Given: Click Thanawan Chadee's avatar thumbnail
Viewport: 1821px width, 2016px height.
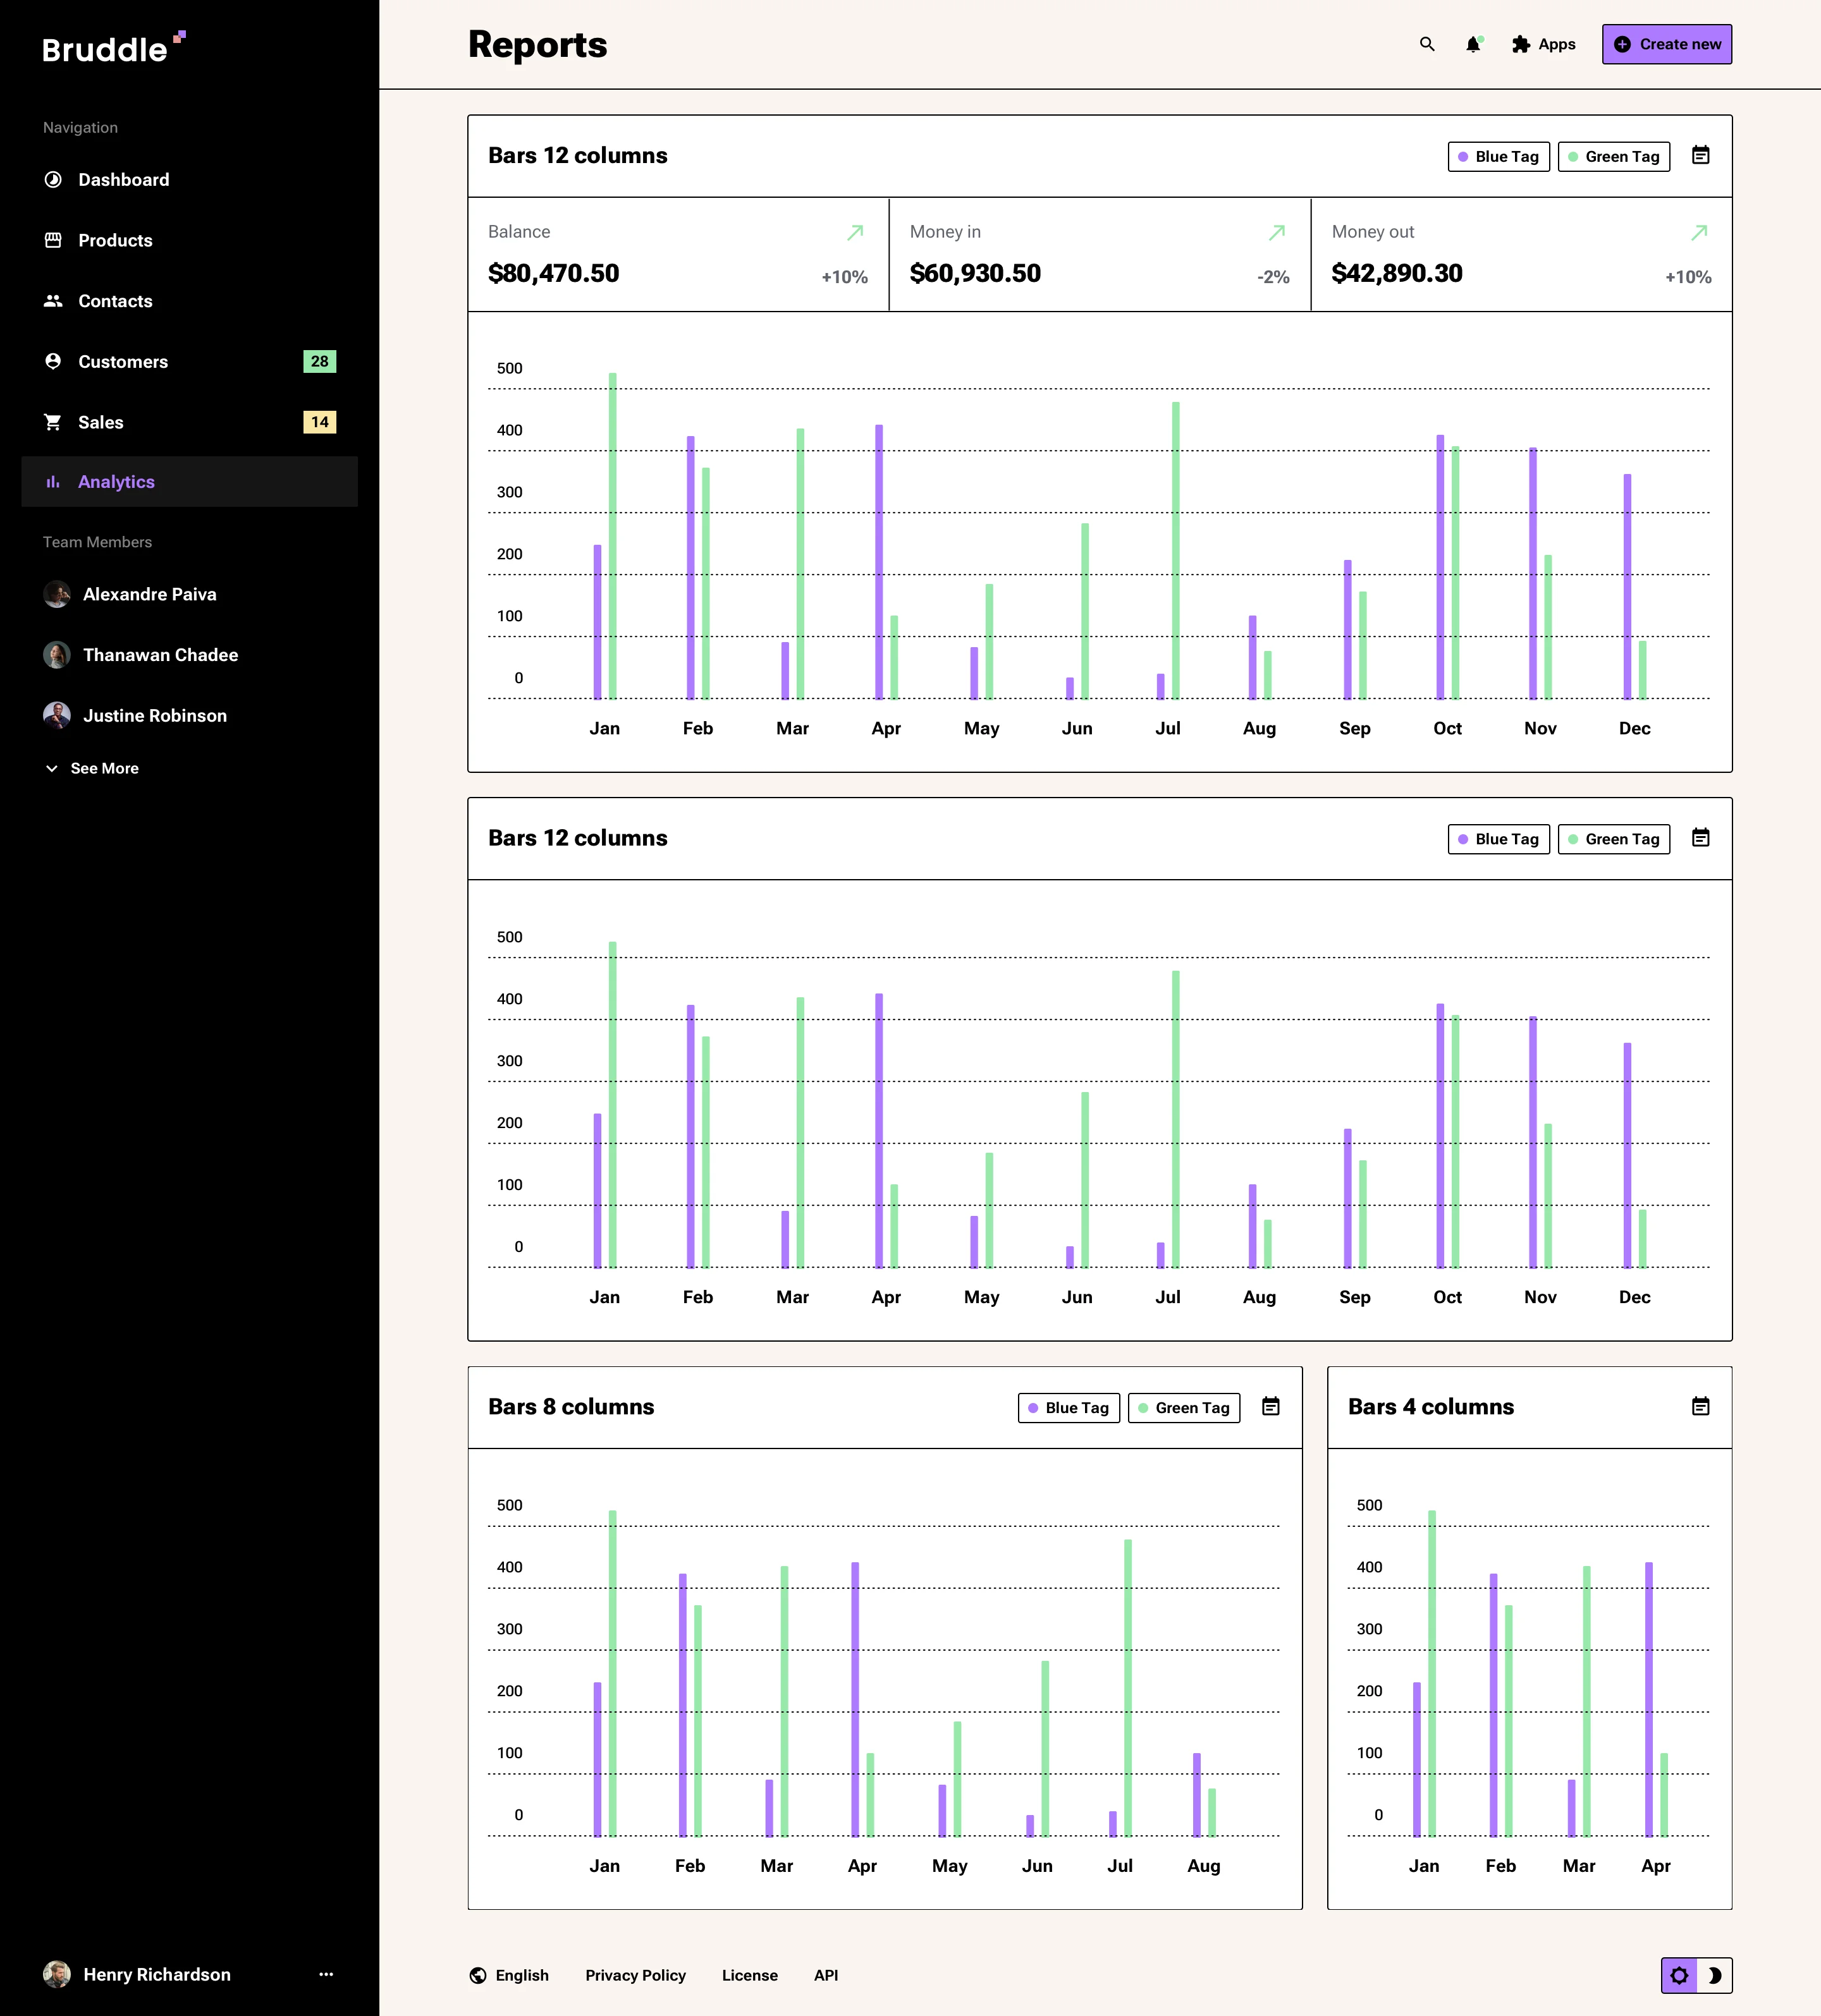Looking at the screenshot, I should pyautogui.click(x=57, y=655).
